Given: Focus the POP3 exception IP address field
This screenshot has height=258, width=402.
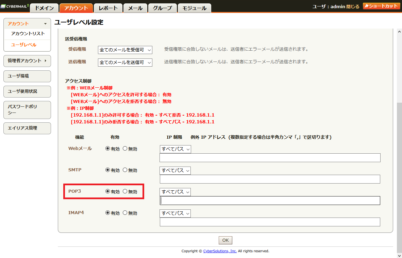Looking at the screenshot, I should pos(270,201).
